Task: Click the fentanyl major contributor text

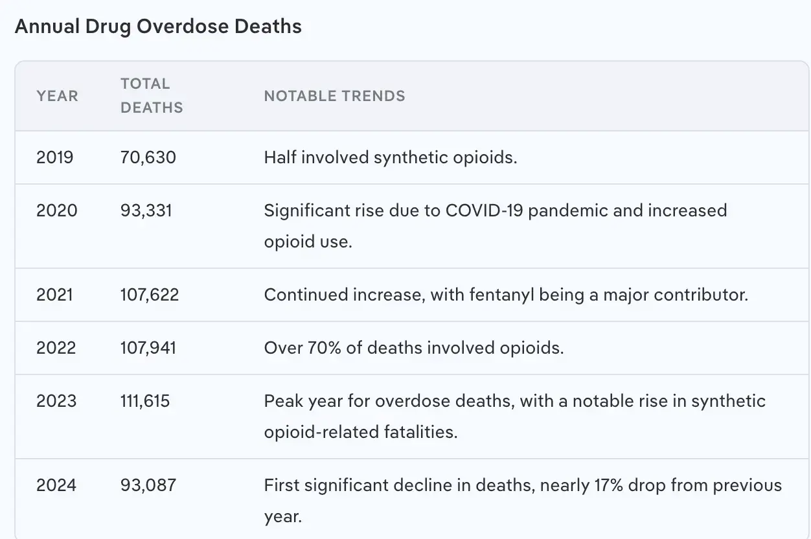Action: (x=505, y=295)
